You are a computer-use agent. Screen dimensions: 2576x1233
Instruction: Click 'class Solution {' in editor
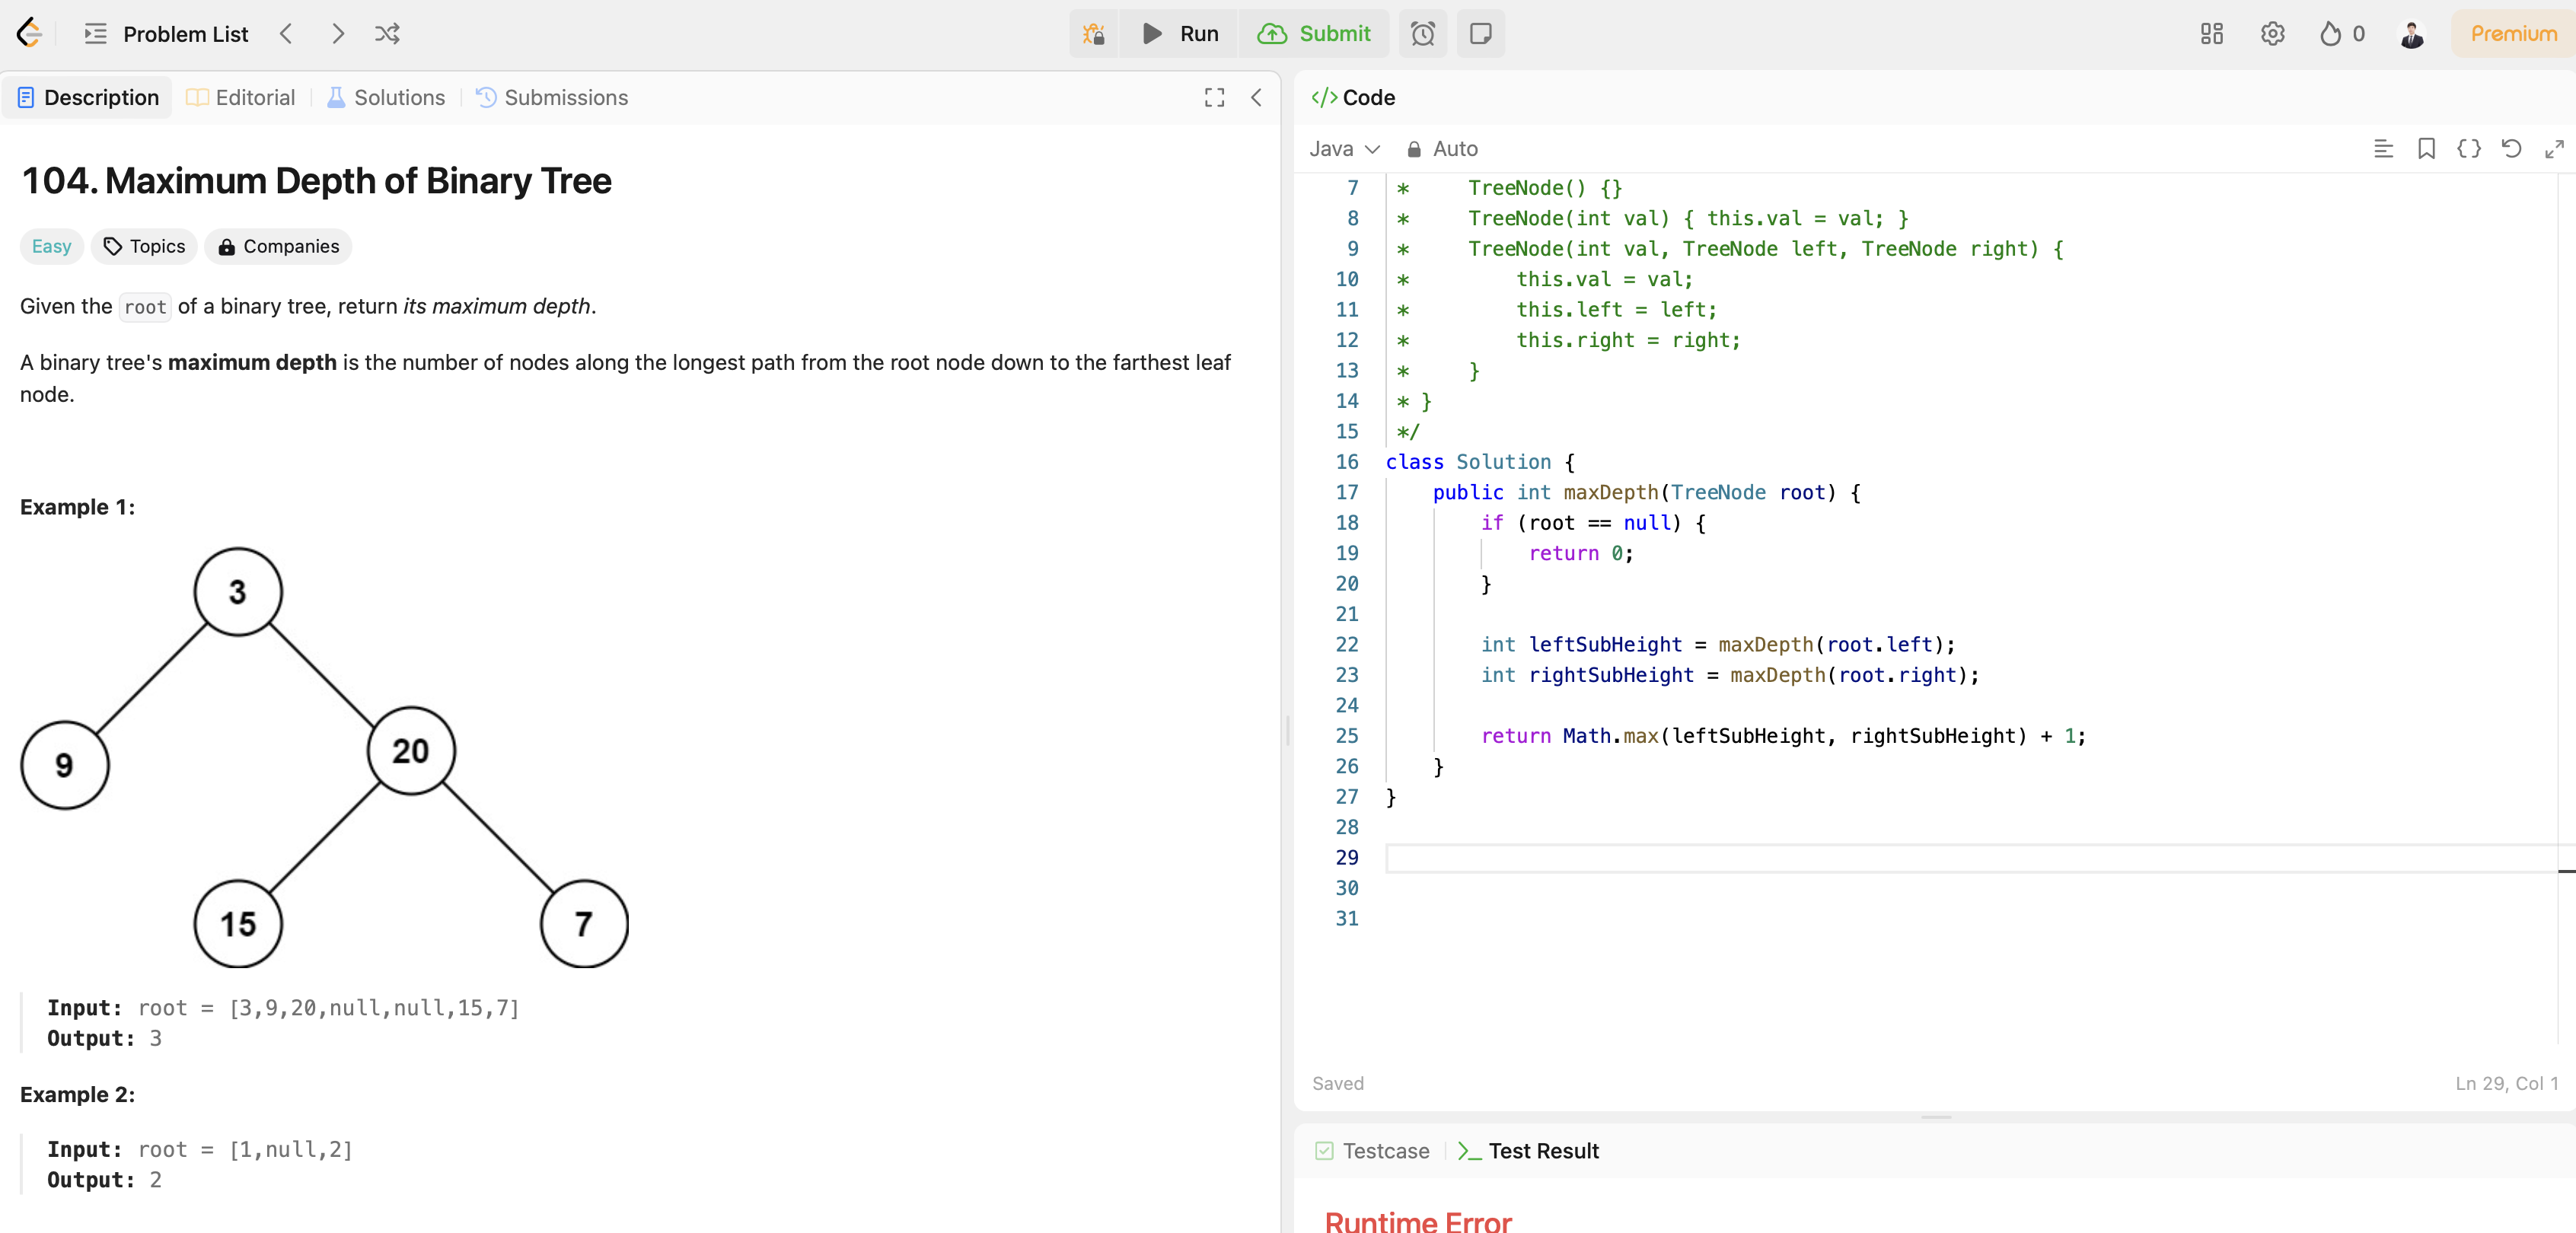click(1480, 462)
